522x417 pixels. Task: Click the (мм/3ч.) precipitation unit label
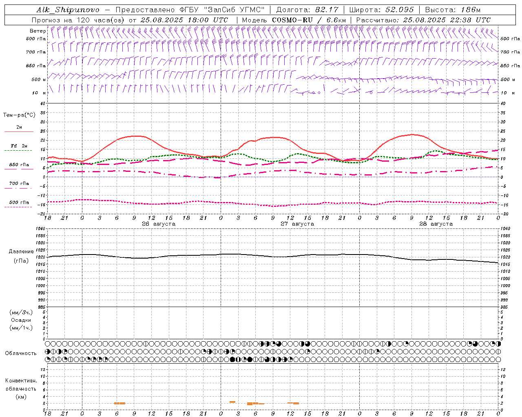pos(21,313)
